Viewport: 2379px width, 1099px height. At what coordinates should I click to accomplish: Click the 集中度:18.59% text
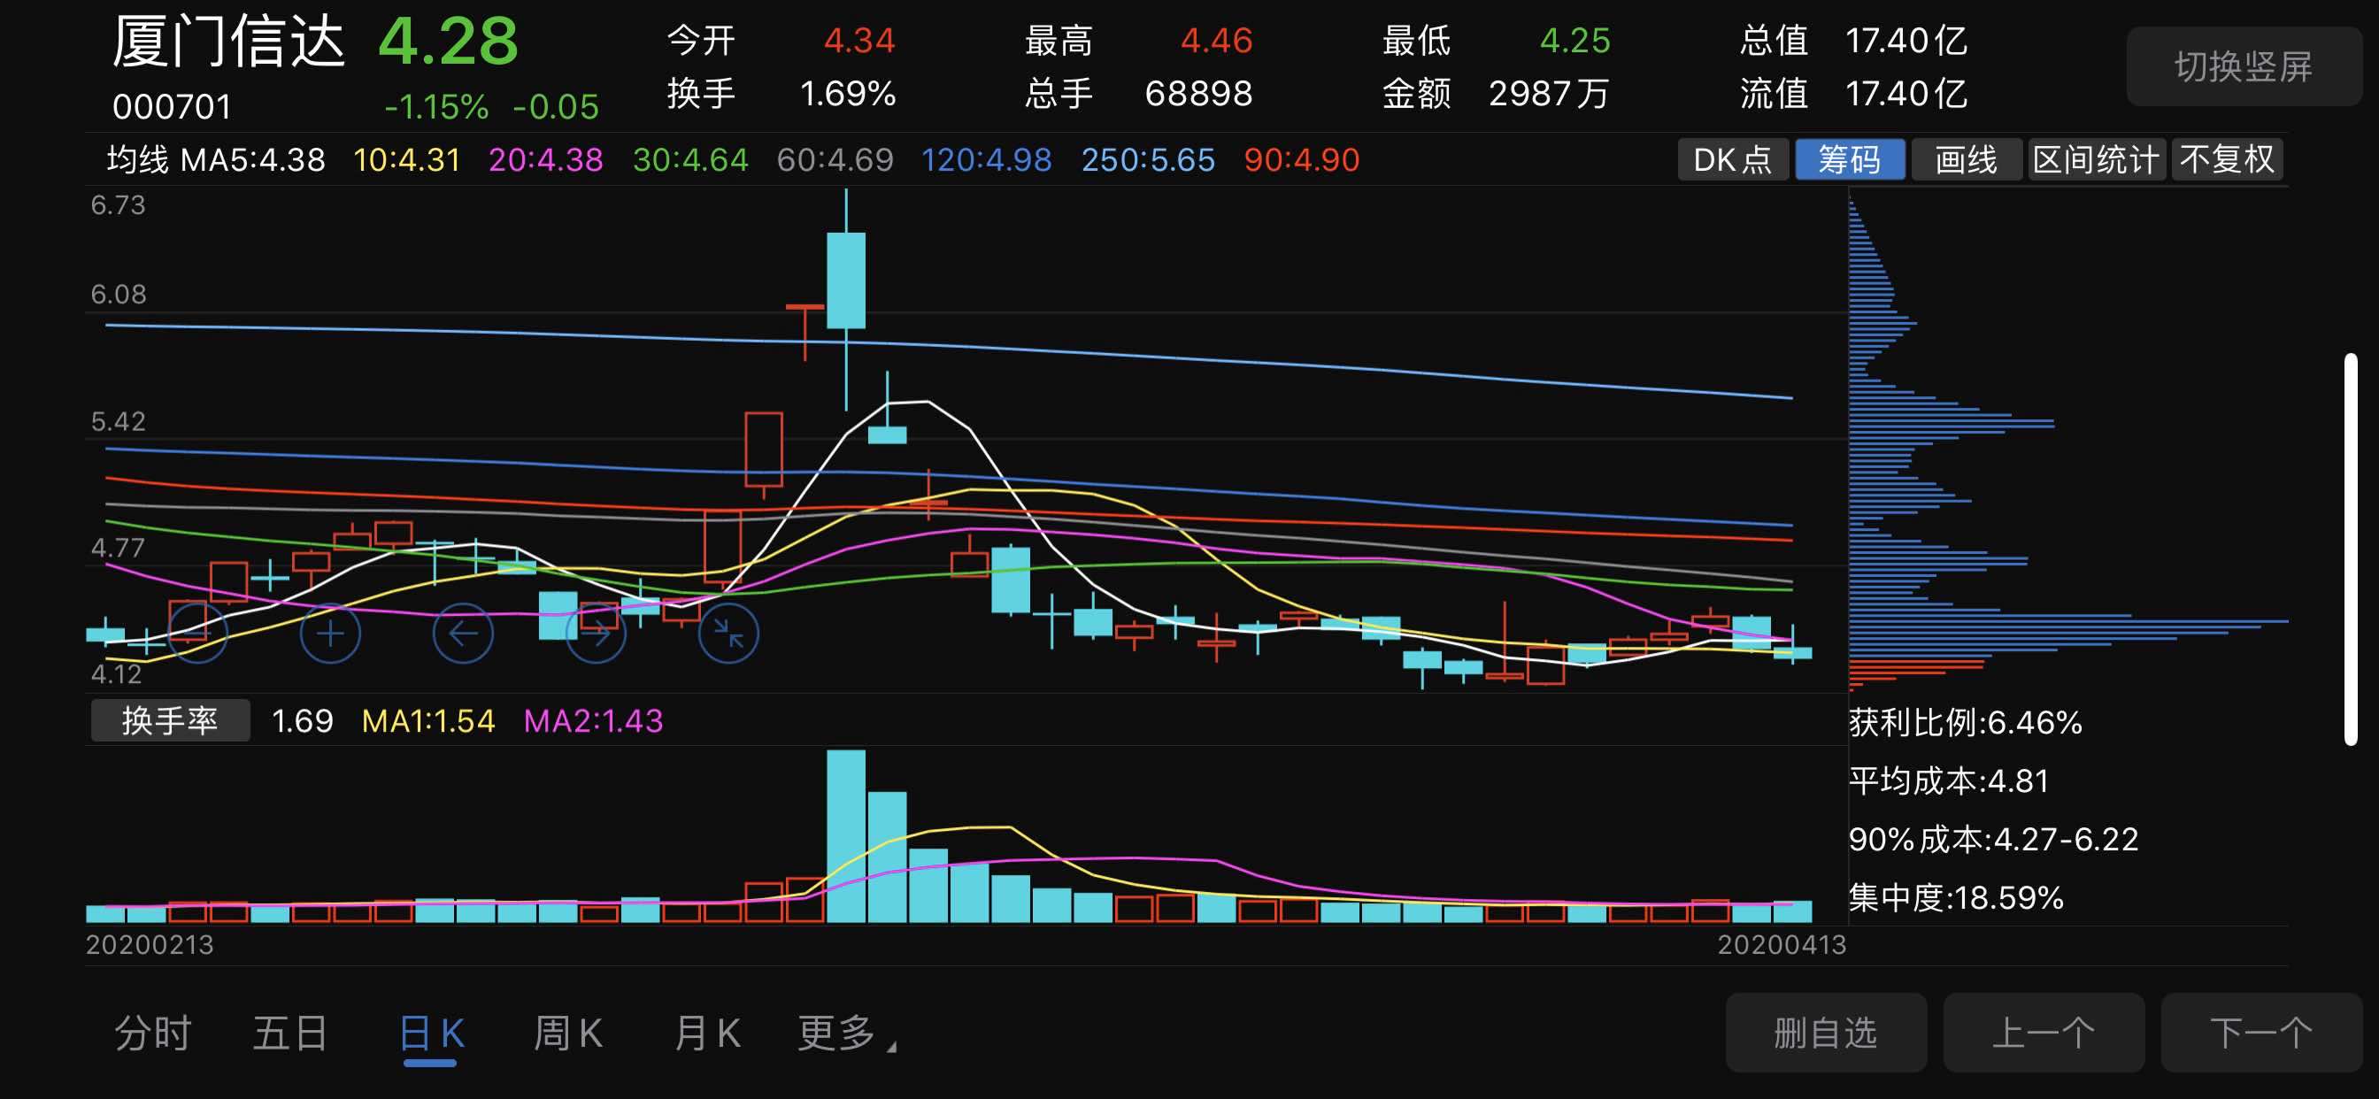(x=1956, y=896)
